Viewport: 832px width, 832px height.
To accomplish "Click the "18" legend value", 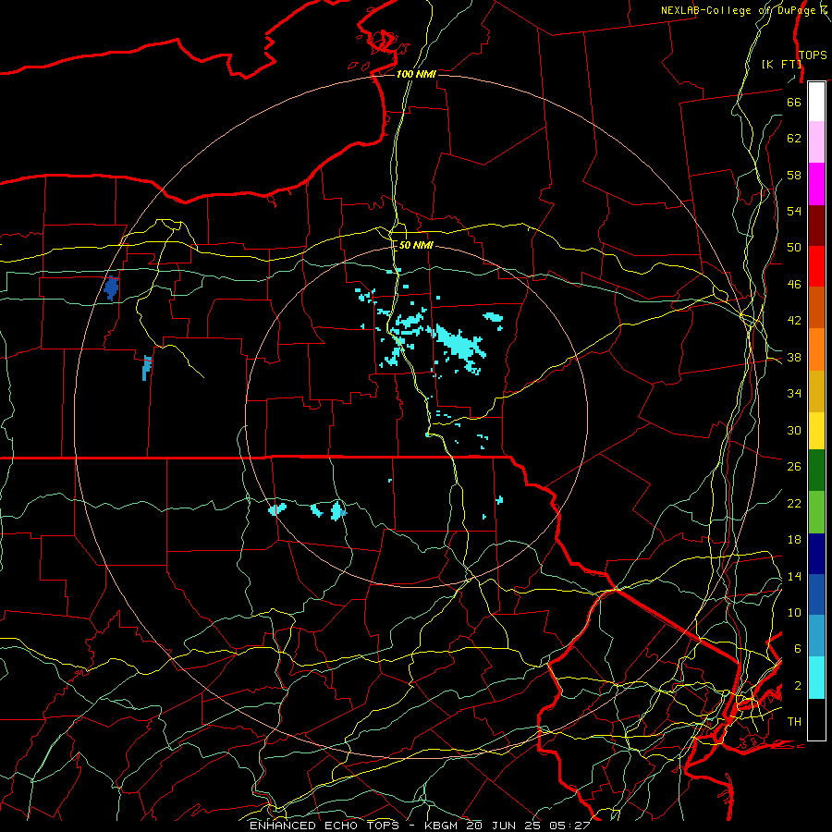I will tap(794, 540).
